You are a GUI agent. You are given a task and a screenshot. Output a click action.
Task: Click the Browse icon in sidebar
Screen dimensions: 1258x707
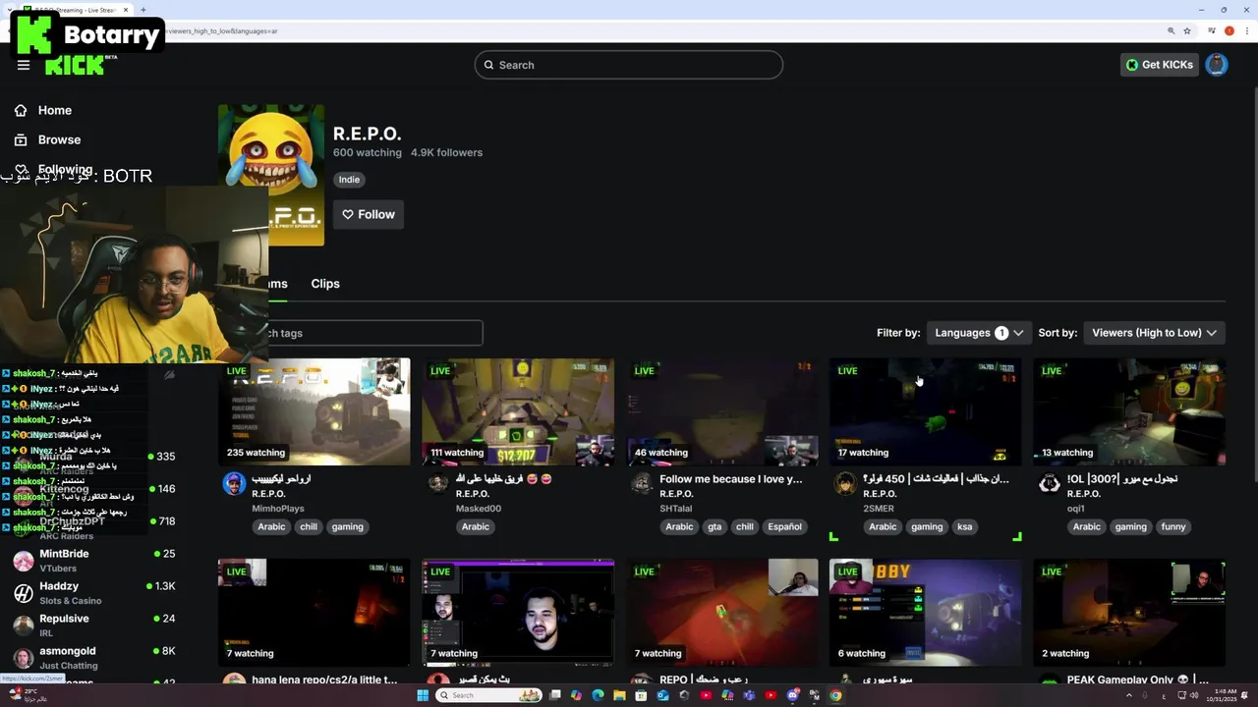tap(21, 139)
